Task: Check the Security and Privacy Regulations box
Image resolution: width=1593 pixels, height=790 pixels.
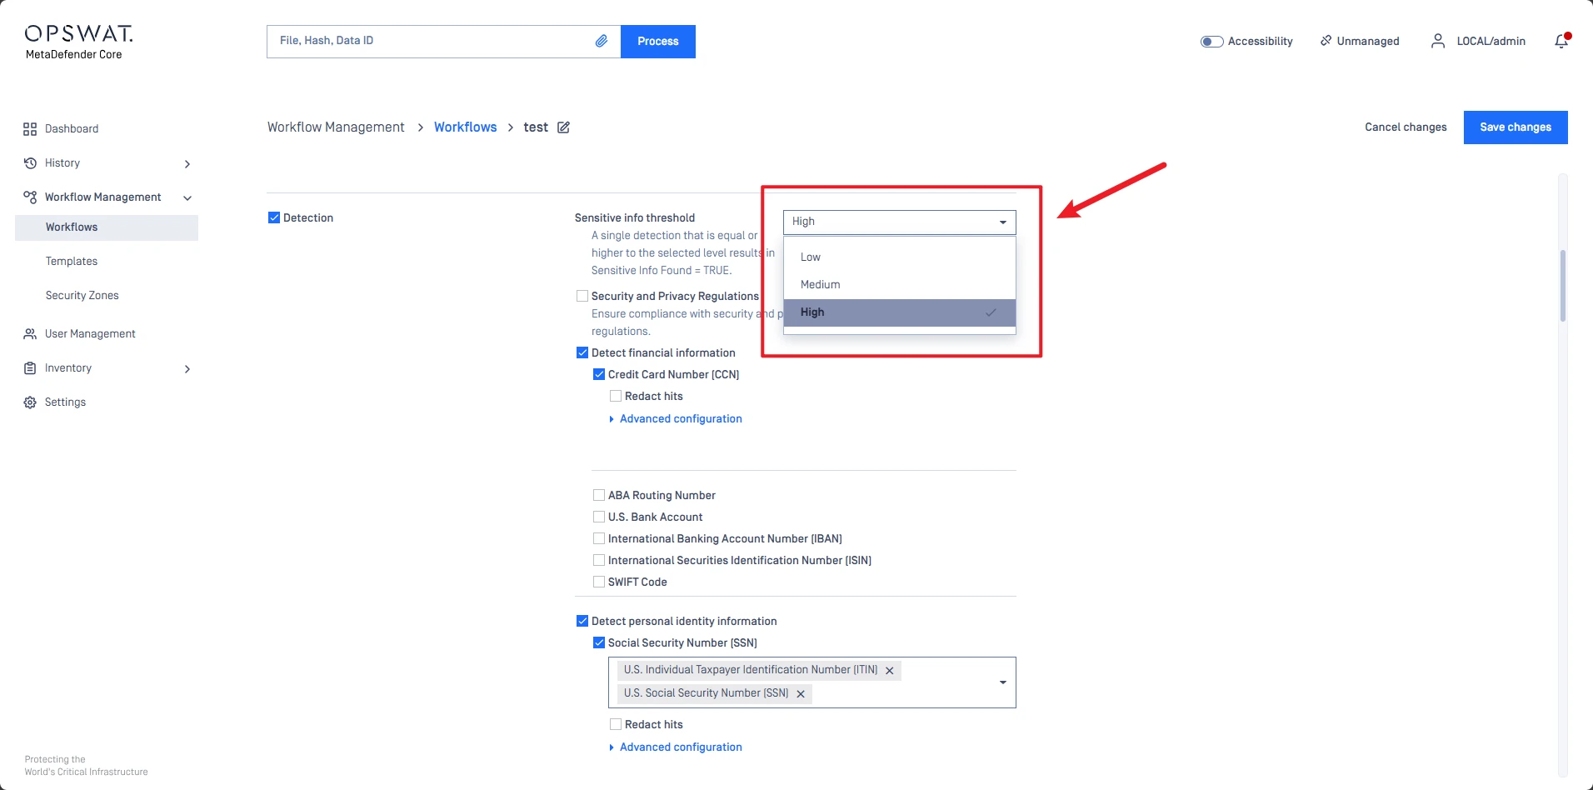Action: coord(582,296)
